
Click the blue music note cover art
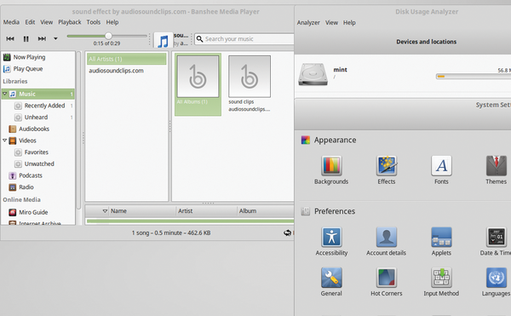[163, 41]
